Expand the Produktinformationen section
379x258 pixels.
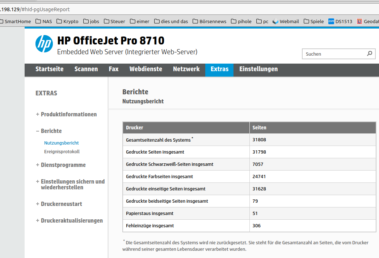(66, 115)
